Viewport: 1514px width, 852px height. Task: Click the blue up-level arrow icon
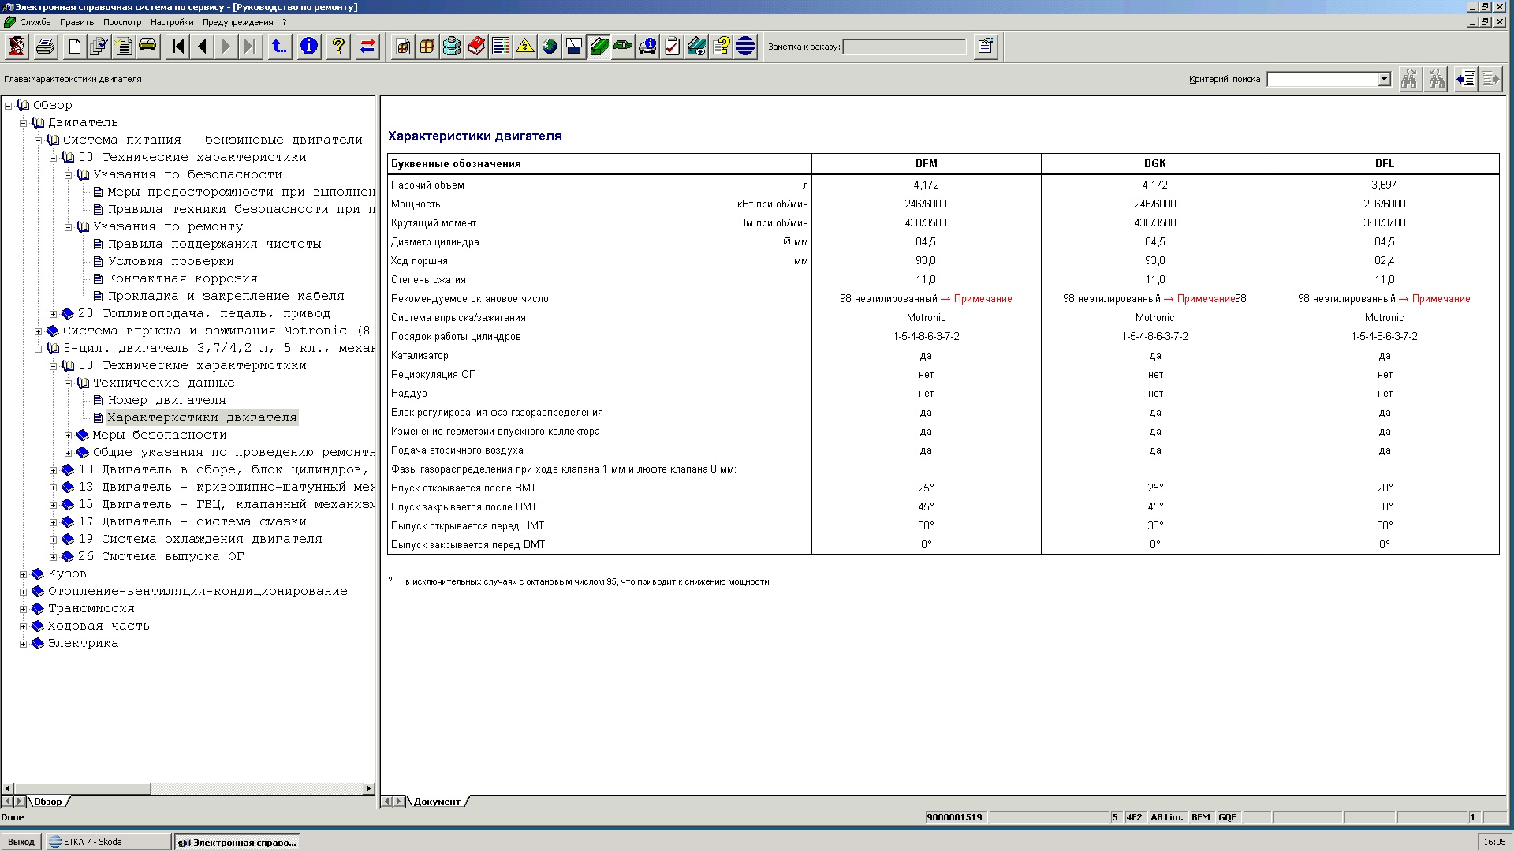[279, 47]
